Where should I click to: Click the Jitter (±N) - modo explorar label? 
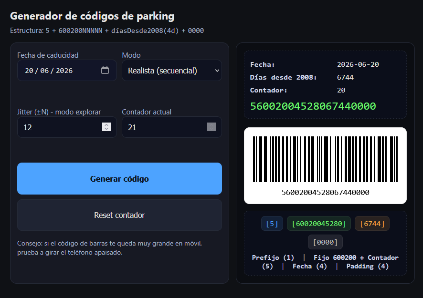59,112
